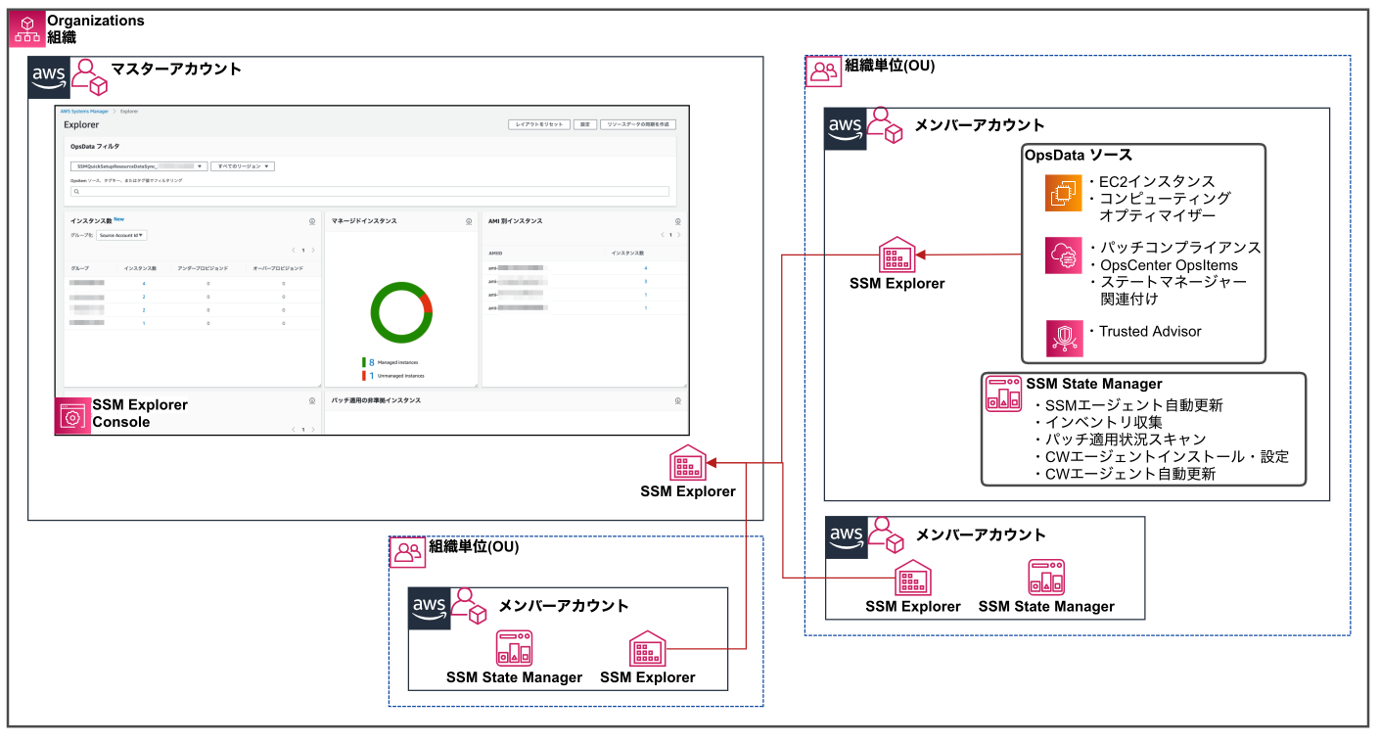Screen dimensions: 1380x742
Task: Click the OU icon of the OU holding two member accounts
Action: [823, 71]
